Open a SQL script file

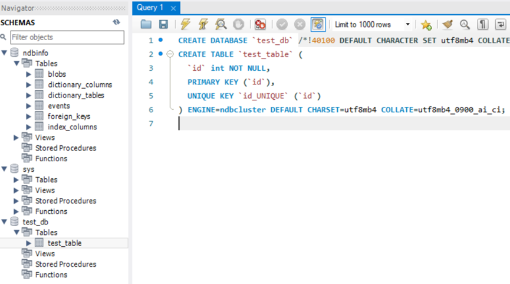click(x=146, y=24)
